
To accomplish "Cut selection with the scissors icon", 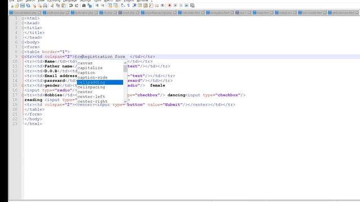I will click(x=52, y=6).
